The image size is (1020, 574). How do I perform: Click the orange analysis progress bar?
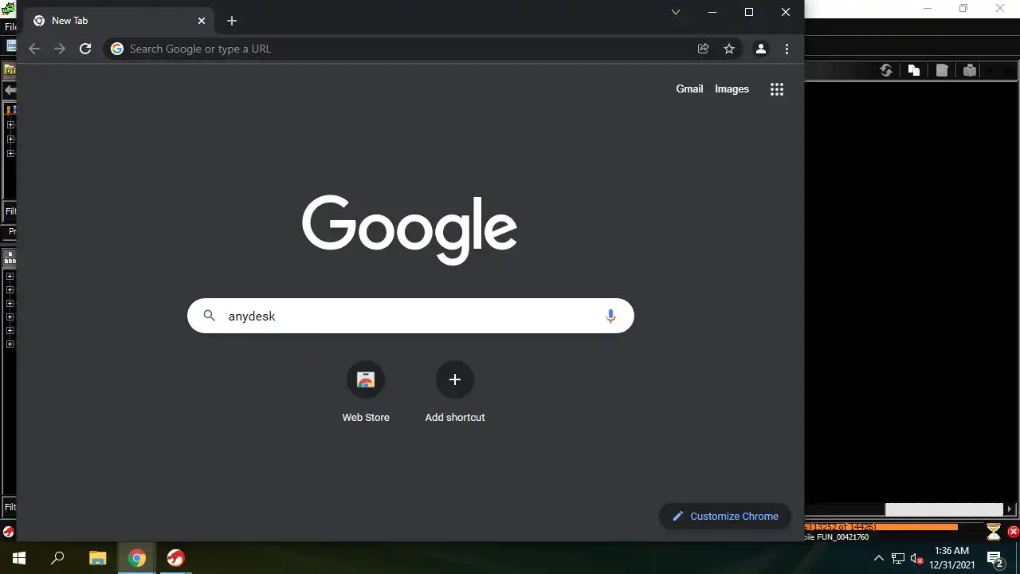point(881,527)
